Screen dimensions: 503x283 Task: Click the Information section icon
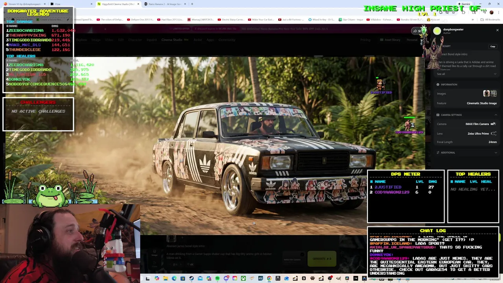pos(438,85)
